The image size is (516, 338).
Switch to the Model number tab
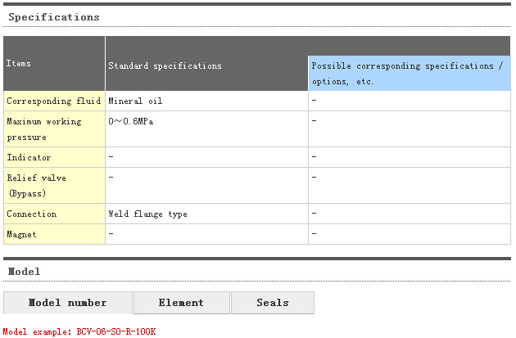(x=68, y=303)
